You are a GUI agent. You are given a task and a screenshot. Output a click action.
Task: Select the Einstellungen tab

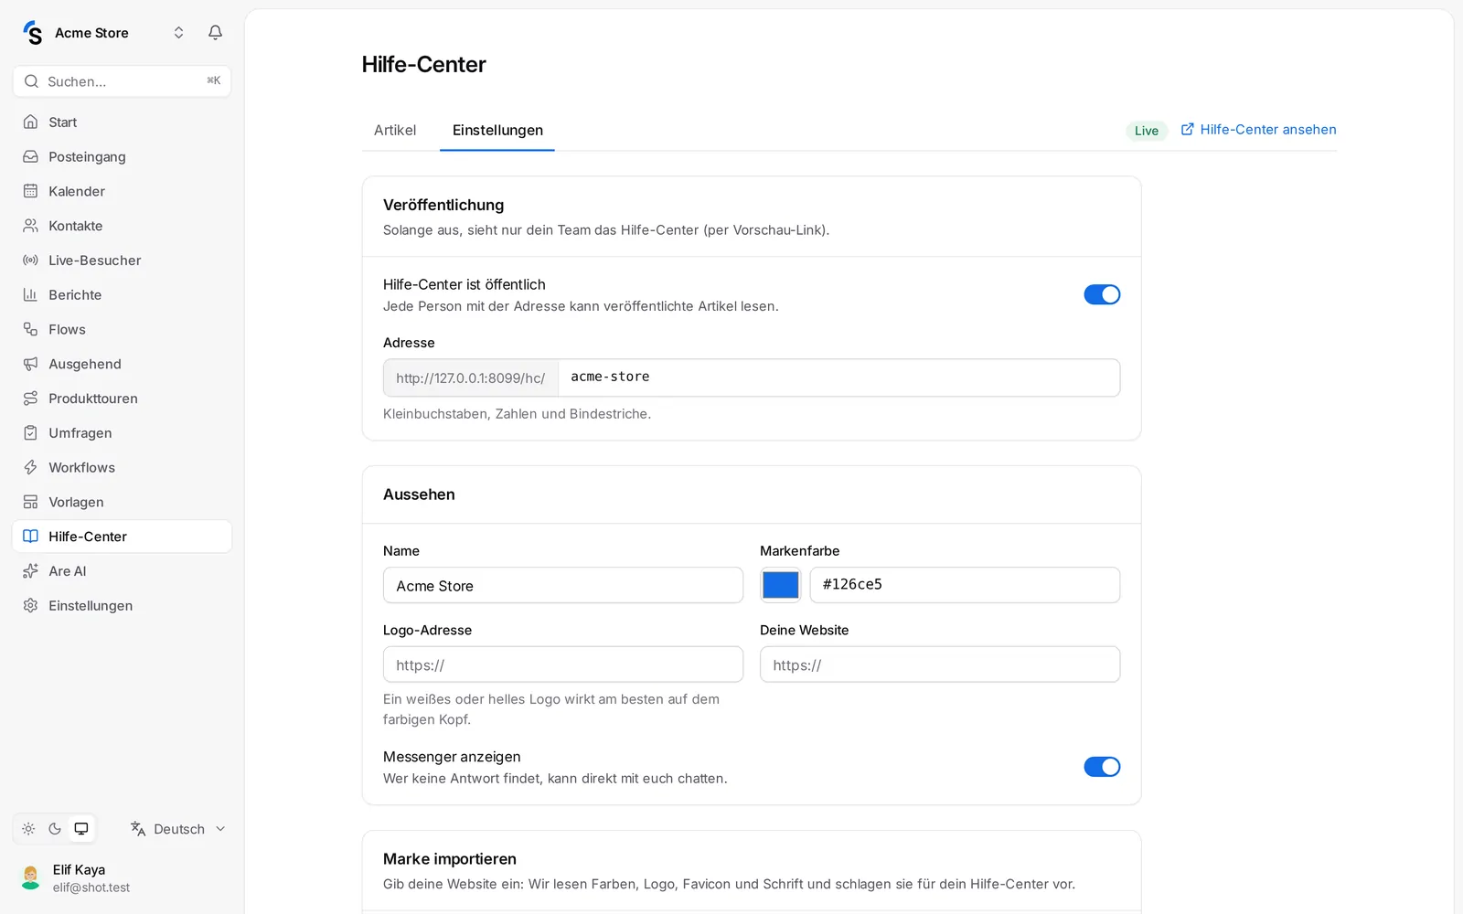pos(497,130)
